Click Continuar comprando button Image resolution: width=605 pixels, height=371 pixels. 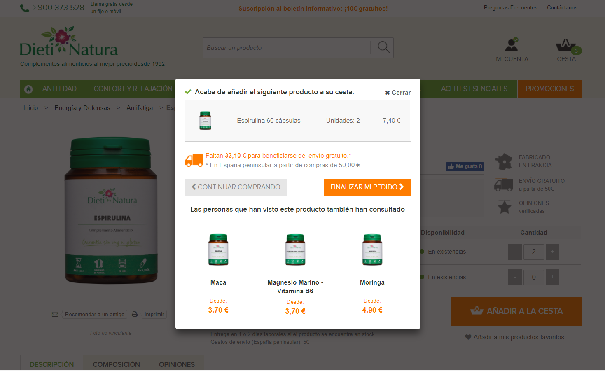click(x=236, y=187)
